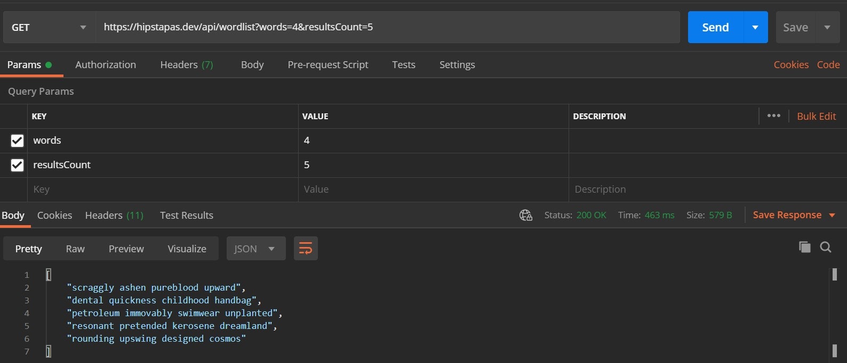Click the line "petroleum immovably swimwear unplanted"
Screen dimensions: 847x363
pyautogui.click(x=174, y=313)
